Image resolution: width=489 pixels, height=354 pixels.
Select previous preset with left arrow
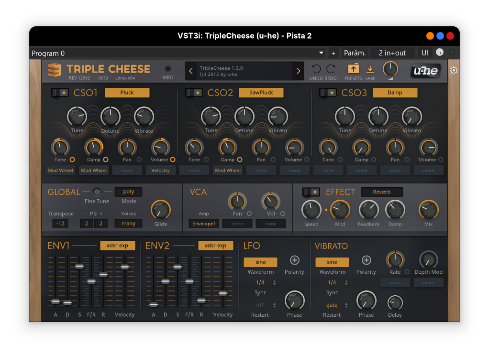[191, 71]
